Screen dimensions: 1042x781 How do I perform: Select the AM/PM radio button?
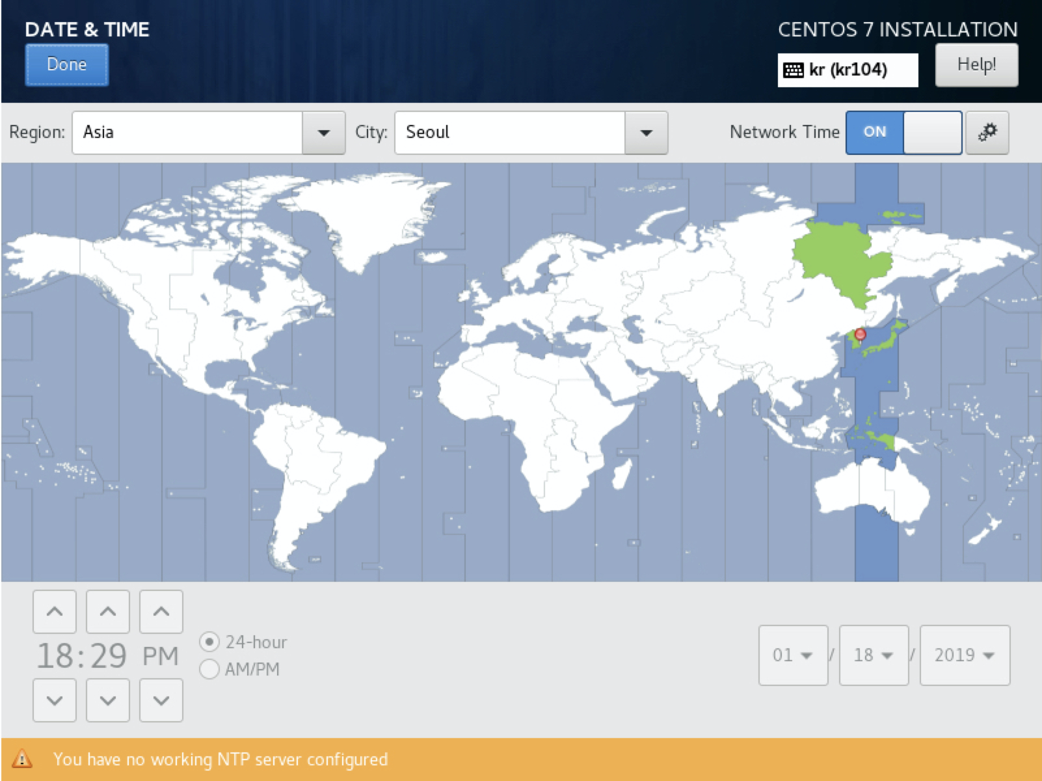pyautogui.click(x=209, y=669)
